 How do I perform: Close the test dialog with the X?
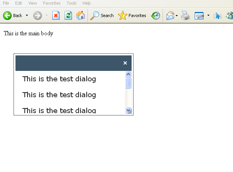(125, 63)
